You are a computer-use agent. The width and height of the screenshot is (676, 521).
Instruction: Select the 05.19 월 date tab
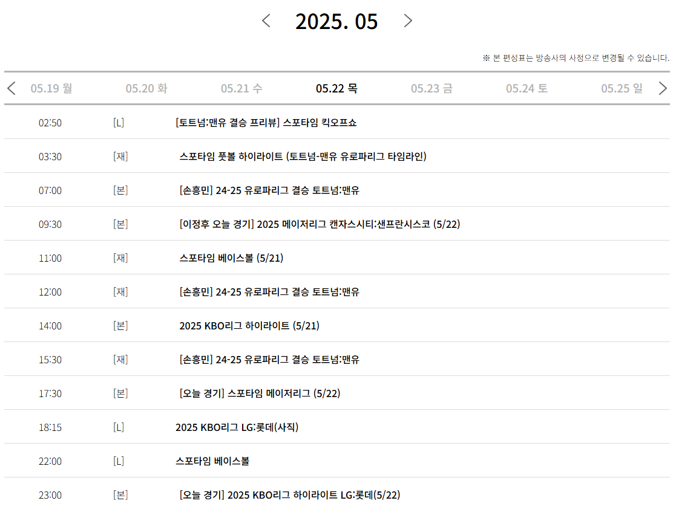(x=51, y=88)
